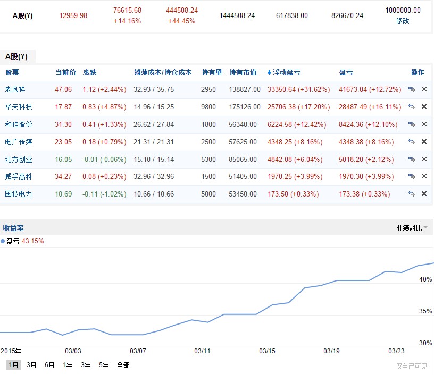Click the A股(¥) label in summary row
Viewport: 434px width, 375px height.
pyautogui.click(x=23, y=16)
